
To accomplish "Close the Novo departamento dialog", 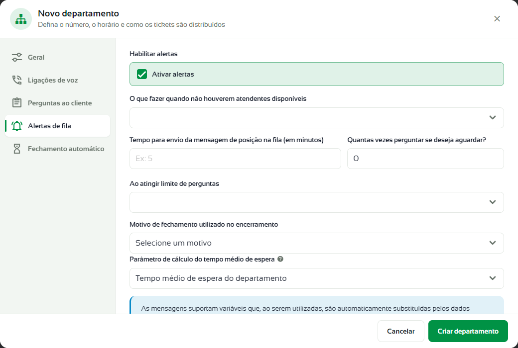I will click(497, 19).
